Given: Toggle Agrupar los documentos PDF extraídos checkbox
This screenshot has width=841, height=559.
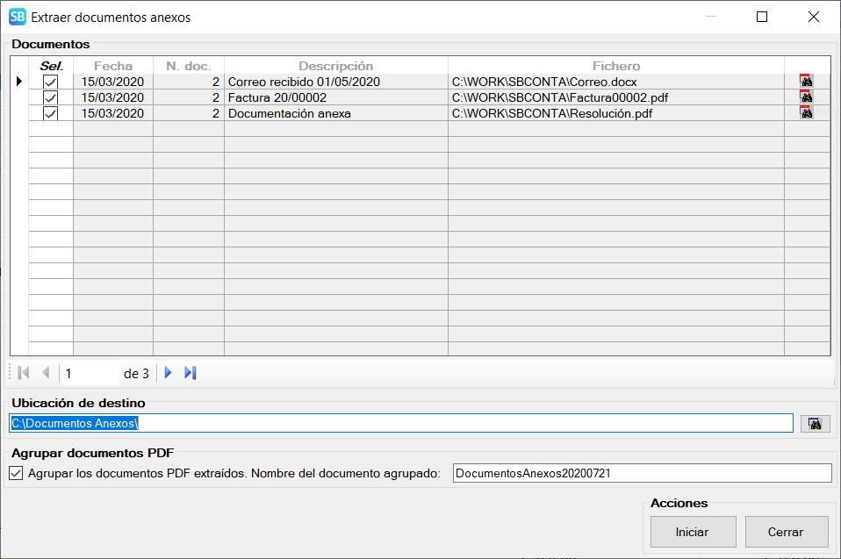Looking at the screenshot, I should [16, 474].
